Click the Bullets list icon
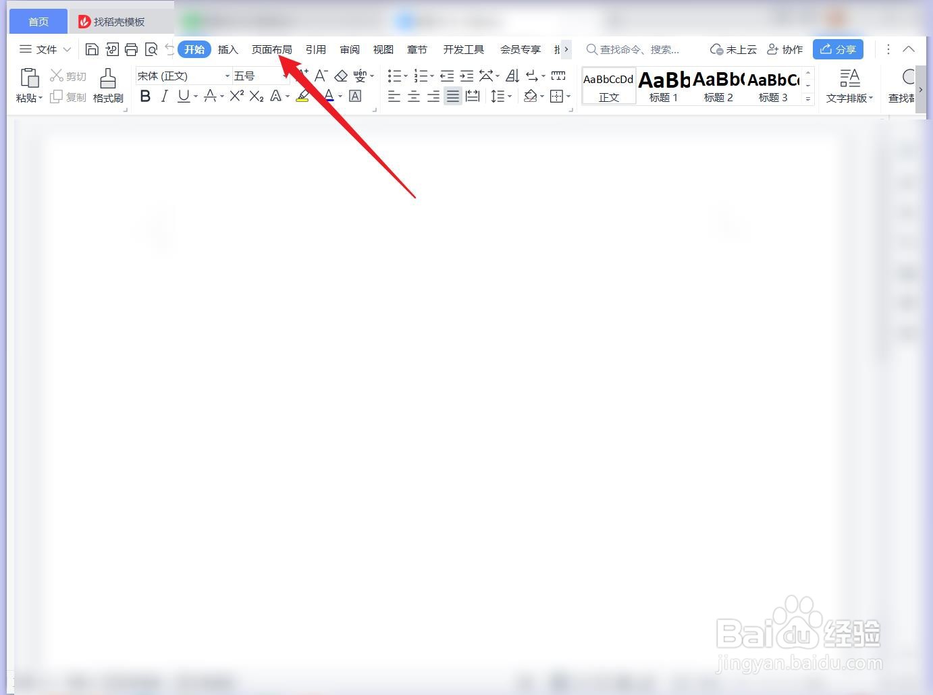Screen dimensions: 933x695 (x=395, y=76)
